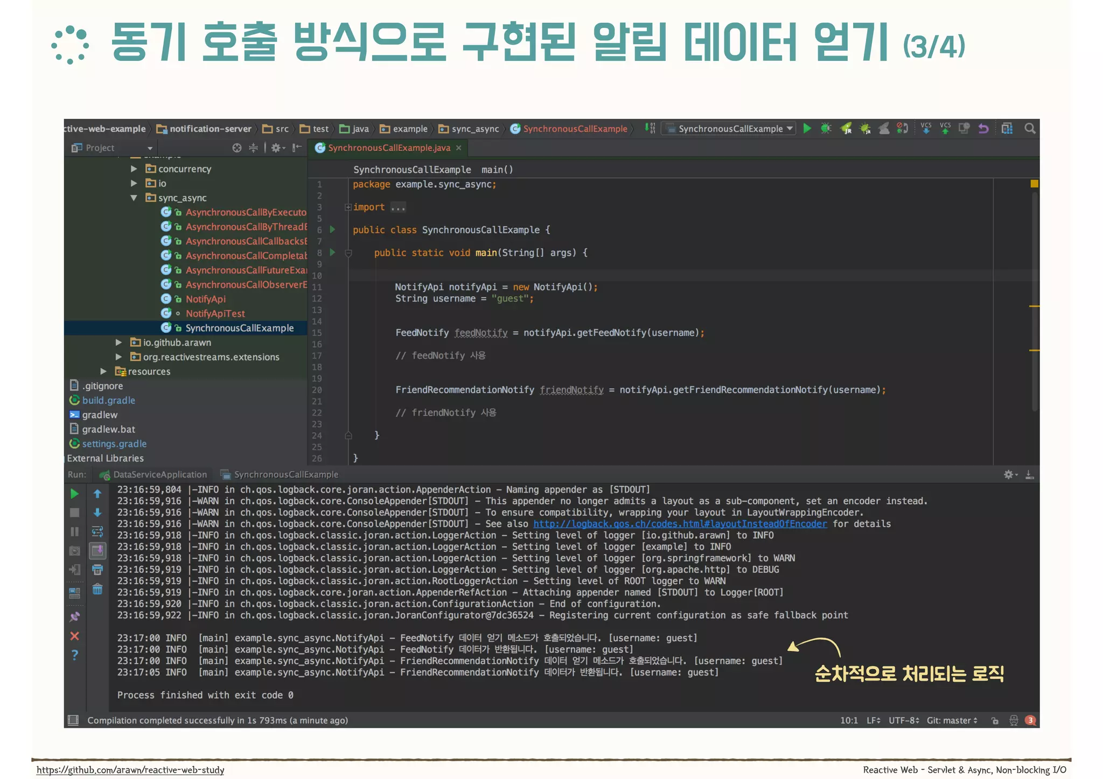
Task: Open the NotifyApiTest class in the project tree
Action: [215, 313]
